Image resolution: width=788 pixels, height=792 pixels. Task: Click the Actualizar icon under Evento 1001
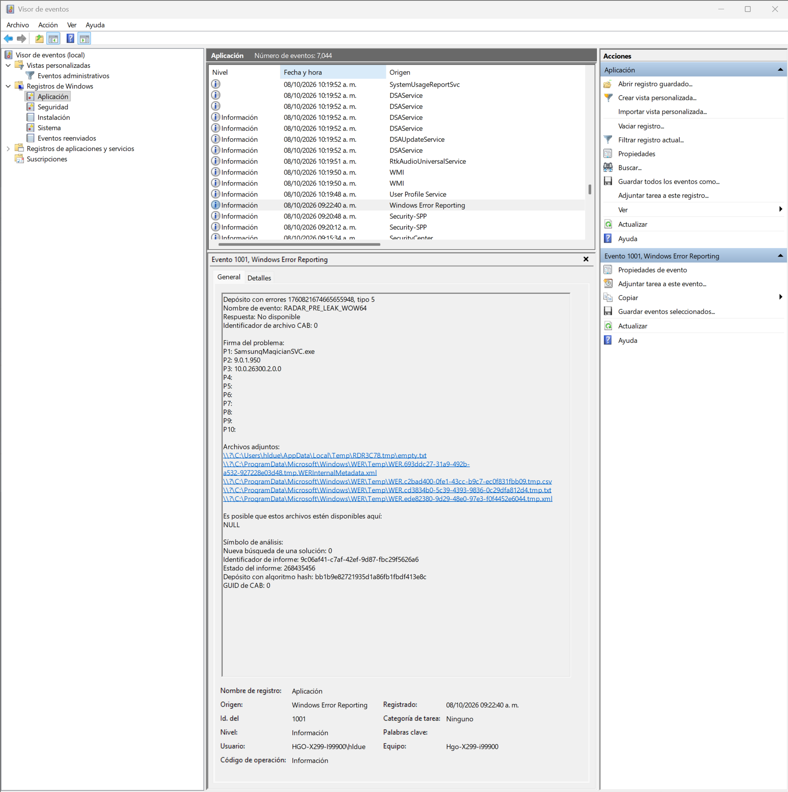(x=608, y=326)
